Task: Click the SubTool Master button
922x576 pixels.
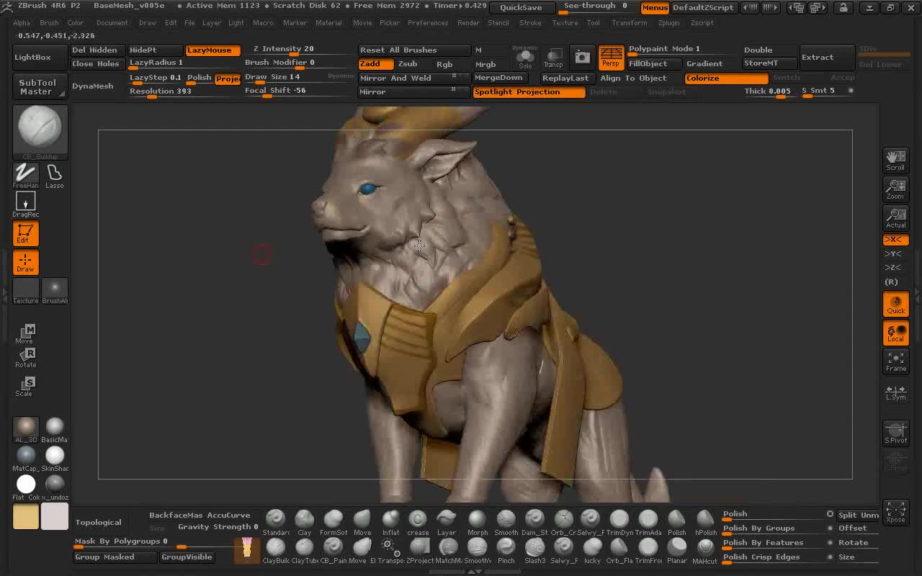Action: click(x=40, y=87)
